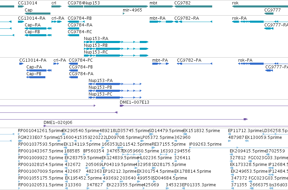The width and height of the screenshot is (288, 190).
Task: Click transcript rok-RA
Action: (x=239, y=18)
